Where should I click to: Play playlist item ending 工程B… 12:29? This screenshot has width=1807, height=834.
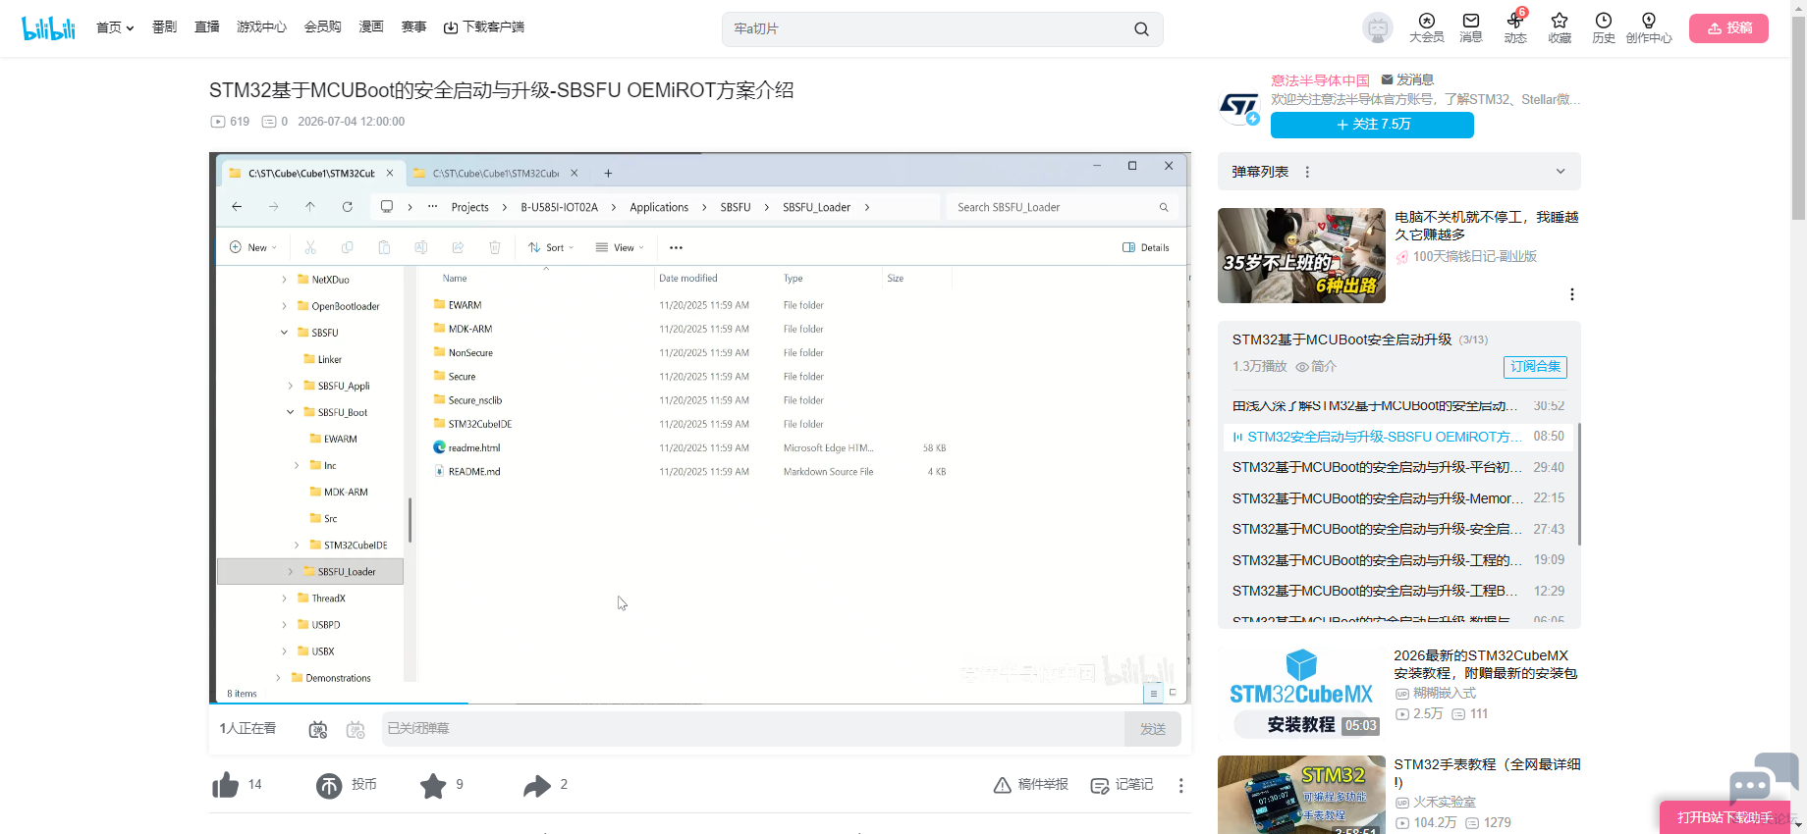tap(1398, 591)
